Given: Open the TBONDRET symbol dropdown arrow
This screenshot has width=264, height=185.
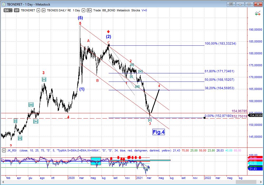Looking at the screenshot, I should 38,10.
